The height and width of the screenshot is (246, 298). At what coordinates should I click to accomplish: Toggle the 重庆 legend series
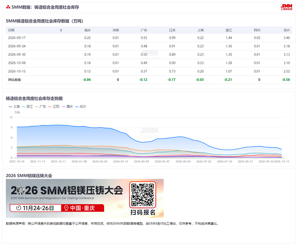coord(68,106)
